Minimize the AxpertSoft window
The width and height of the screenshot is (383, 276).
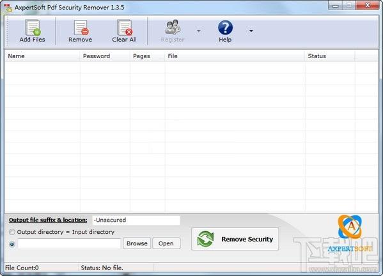pyautogui.click(x=336, y=5)
